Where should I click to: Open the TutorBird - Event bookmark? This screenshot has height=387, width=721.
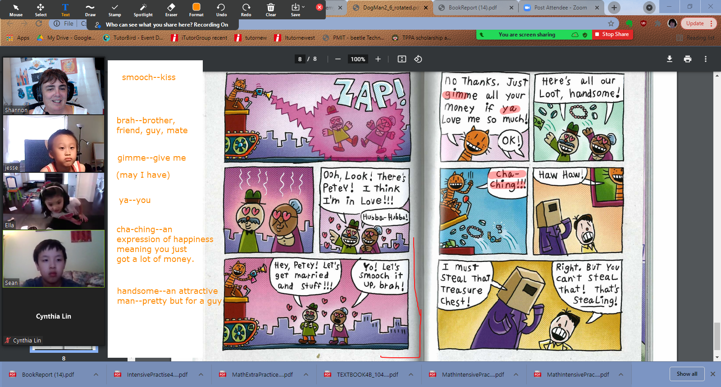pos(133,38)
